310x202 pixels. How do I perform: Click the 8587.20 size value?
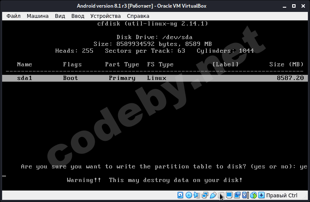pyautogui.click(x=290, y=78)
